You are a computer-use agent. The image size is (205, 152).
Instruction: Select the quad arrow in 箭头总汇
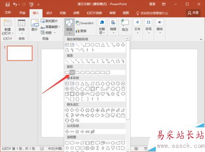pyautogui.click(x=98, y=110)
